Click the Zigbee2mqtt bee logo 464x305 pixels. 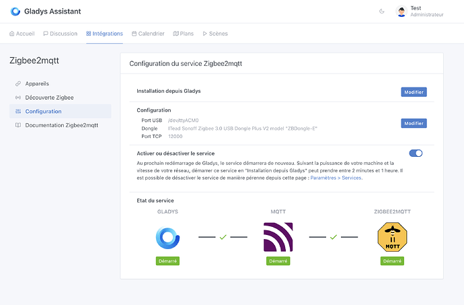[x=393, y=238]
